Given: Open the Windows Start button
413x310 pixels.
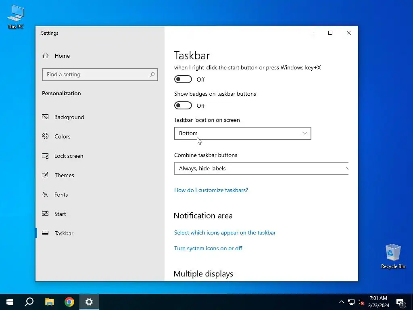Looking at the screenshot, I should pyautogui.click(x=10, y=302).
